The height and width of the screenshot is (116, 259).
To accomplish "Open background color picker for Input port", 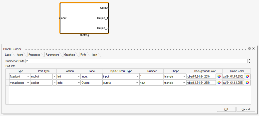I will pyautogui.click(x=219, y=76).
